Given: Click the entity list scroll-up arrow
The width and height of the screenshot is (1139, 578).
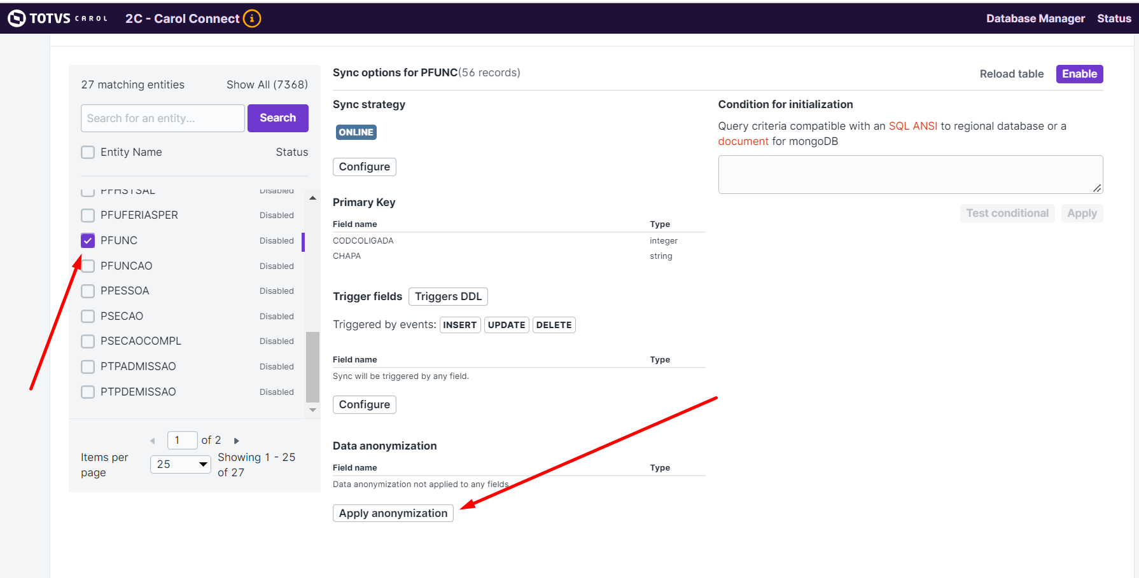Looking at the screenshot, I should coord(312,198).
